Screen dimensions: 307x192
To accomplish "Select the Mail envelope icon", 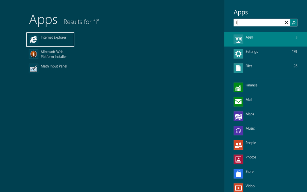I will pos(238,102).
